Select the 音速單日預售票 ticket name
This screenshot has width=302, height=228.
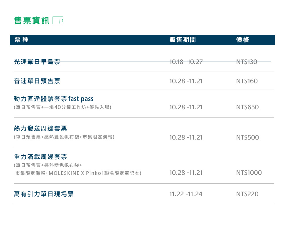pyautogui.click(x=37, y=81)
